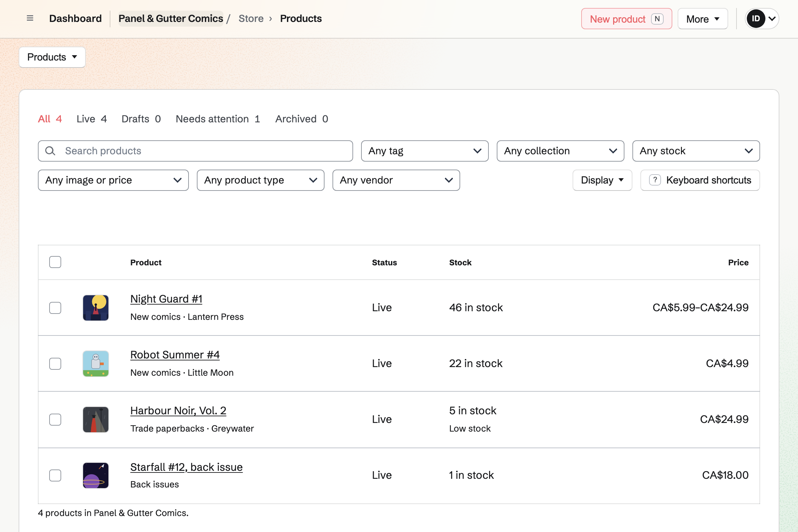The height and width of the screenshot is (532, 798).
Task: Open the Display options menu
Action: [602, 180]
